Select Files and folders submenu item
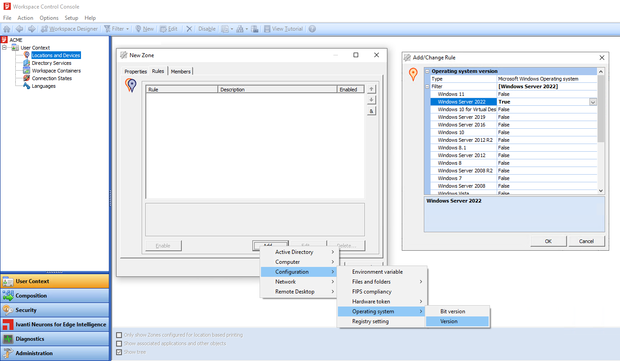The image size is (620, 361). click(x=382, y=282)
